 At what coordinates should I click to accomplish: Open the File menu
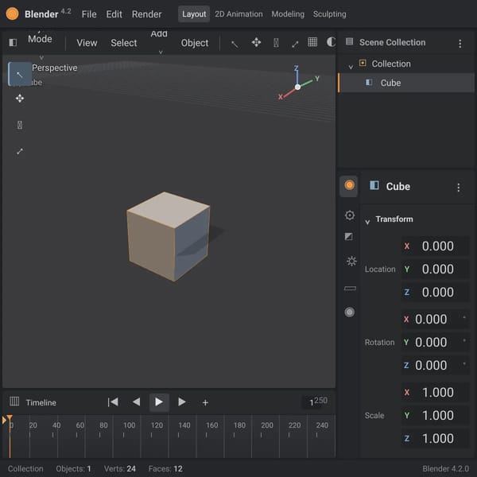[89, 14]
